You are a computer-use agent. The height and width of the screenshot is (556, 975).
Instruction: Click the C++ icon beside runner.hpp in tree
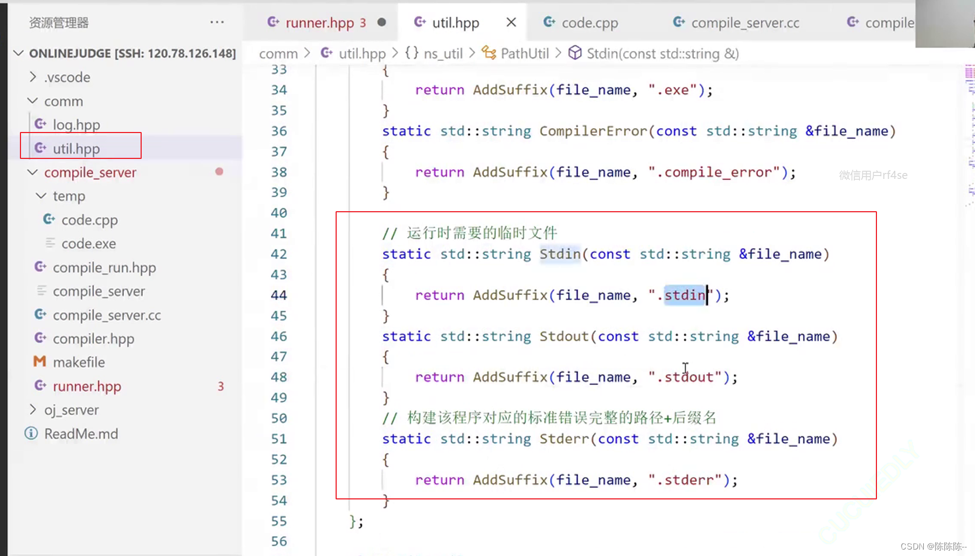coord(40,386)
